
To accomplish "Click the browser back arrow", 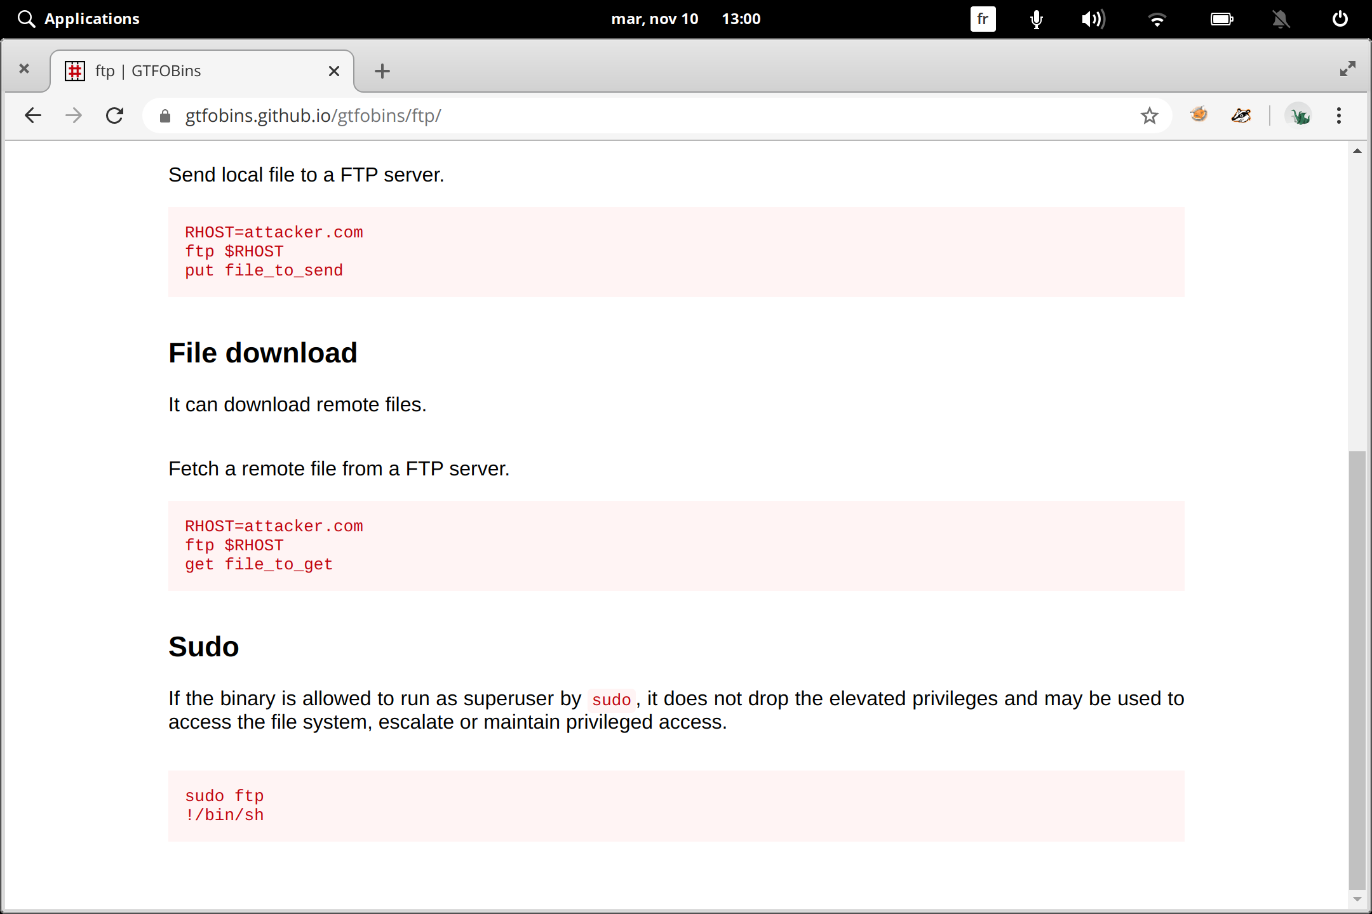I will (33, 116).
